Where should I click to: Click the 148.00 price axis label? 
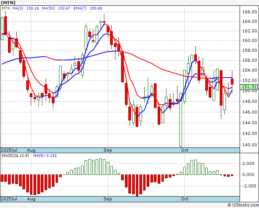(249, 101)
